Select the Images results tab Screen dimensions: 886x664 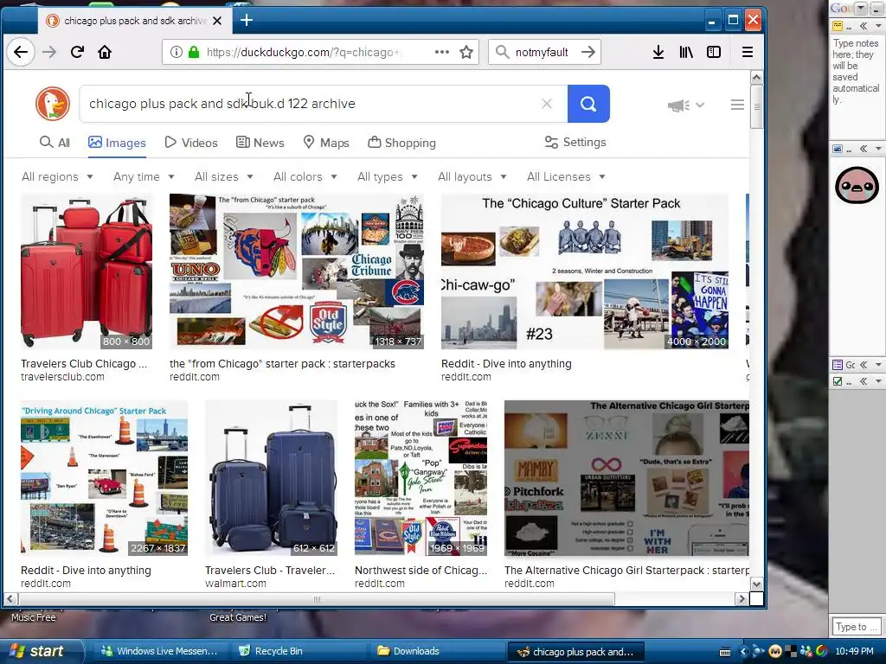tap(117, 143)
